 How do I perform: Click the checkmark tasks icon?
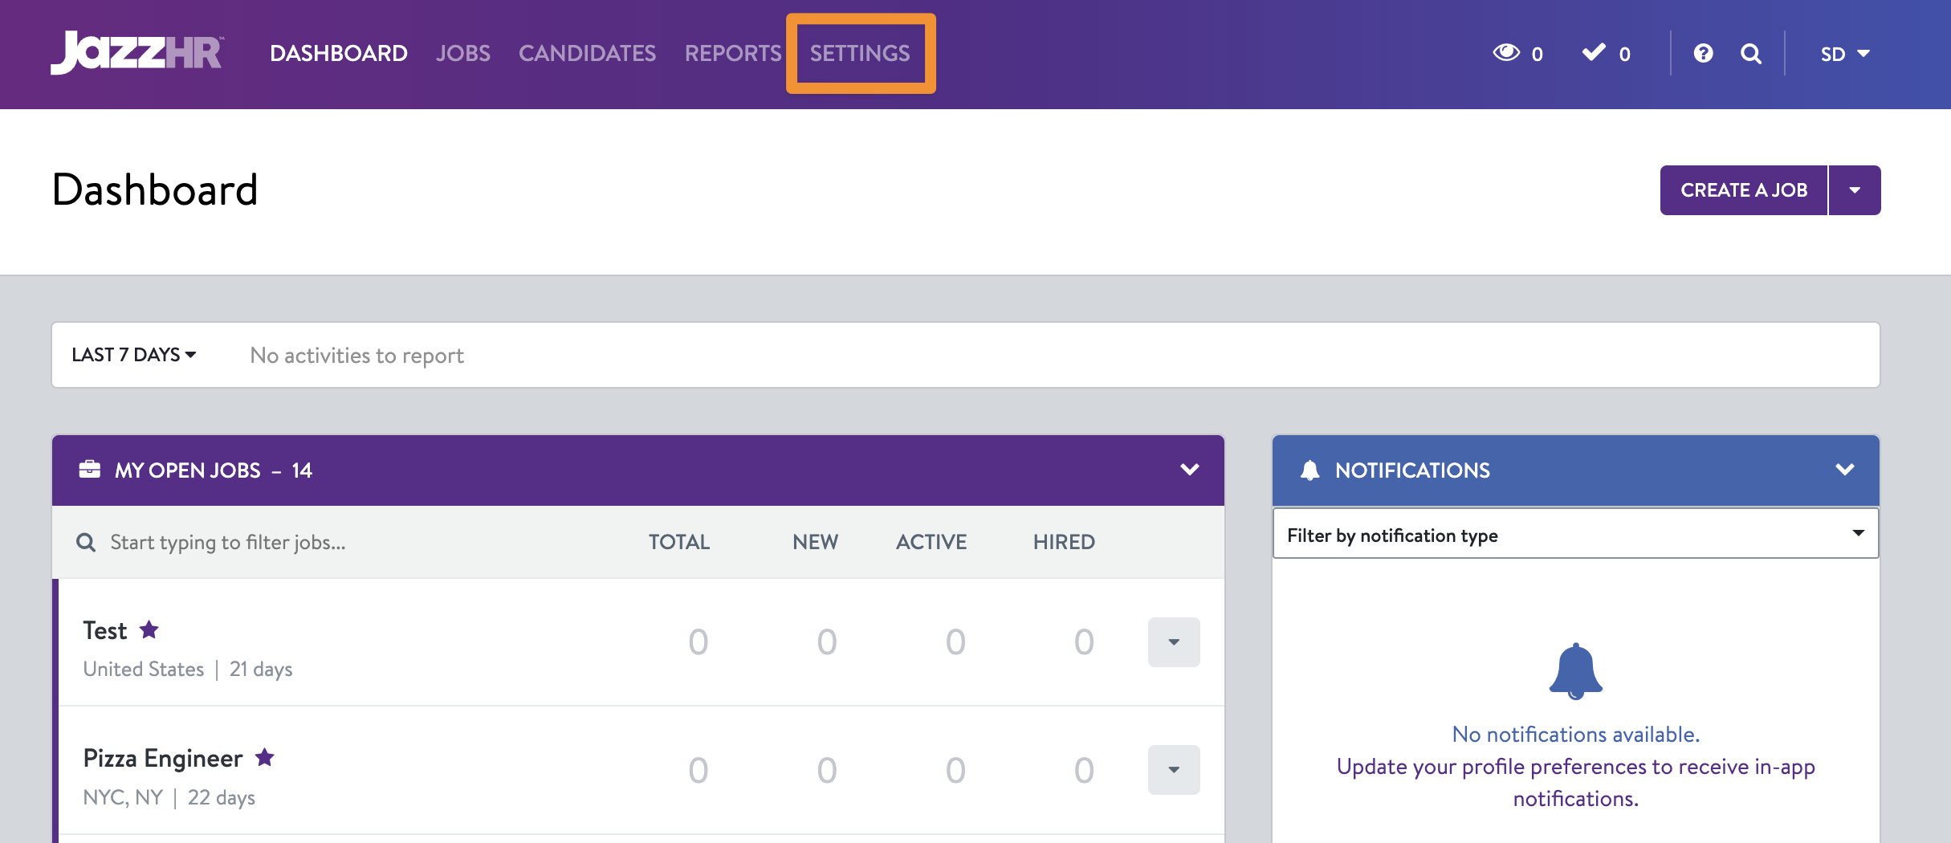1594,53
